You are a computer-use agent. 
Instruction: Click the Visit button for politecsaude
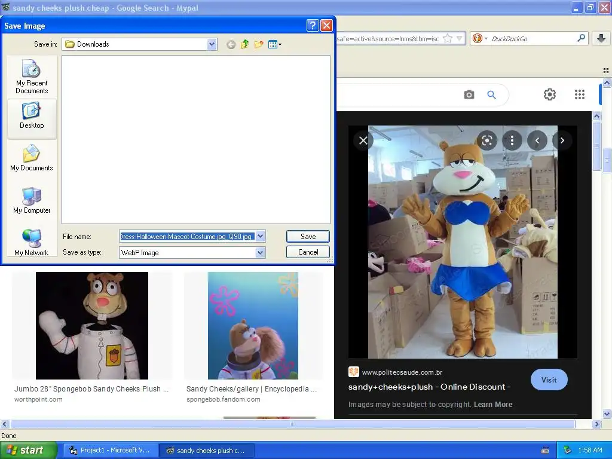pos(549,380)
